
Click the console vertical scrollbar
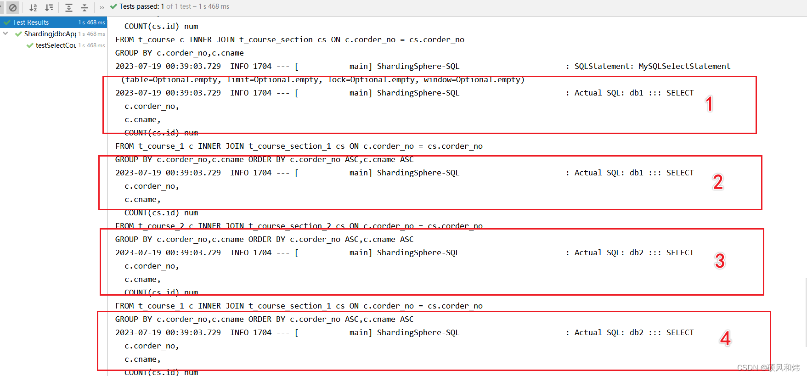pos(805,312)
